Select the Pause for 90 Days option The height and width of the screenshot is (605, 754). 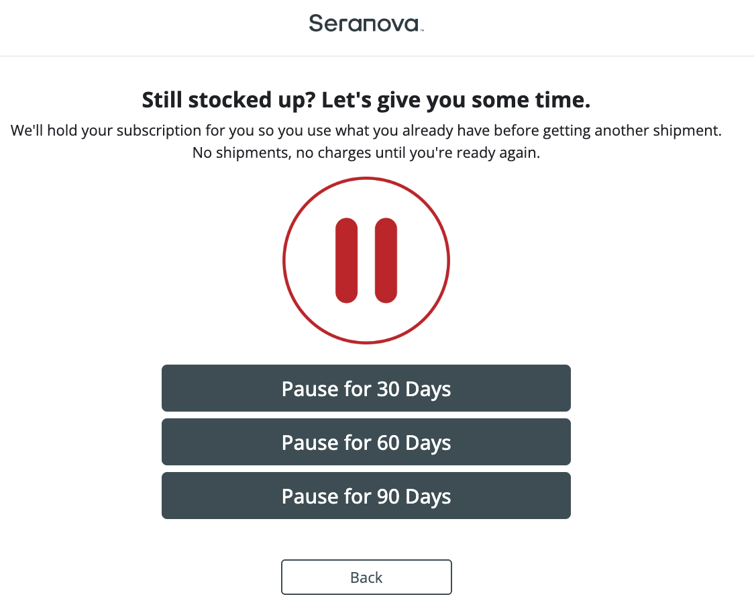(366, 496)
